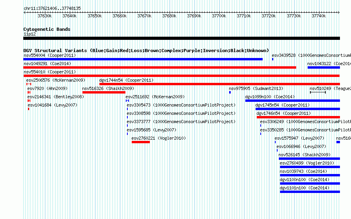Select the long blue nsv554004 gain bar
351x219 pixels.
143,59
